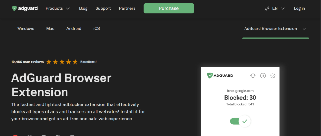The image size is (321, 136).
Task: Open the Android tab
Action: 74,29
